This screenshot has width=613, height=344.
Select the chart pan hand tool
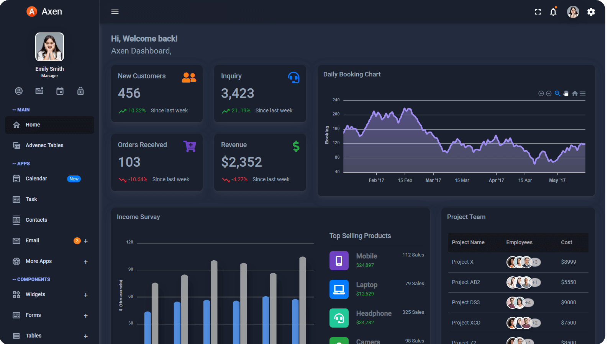566,93
